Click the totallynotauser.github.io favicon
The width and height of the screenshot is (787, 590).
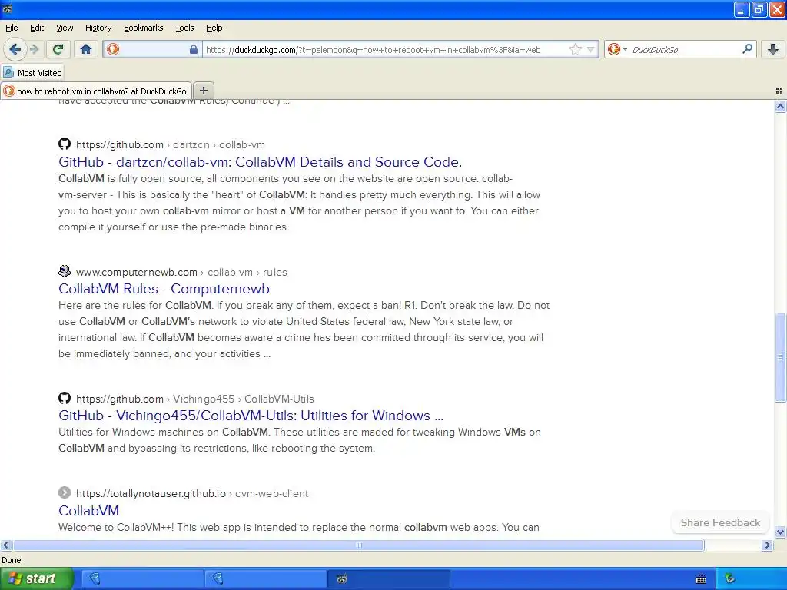click(65, 492)
